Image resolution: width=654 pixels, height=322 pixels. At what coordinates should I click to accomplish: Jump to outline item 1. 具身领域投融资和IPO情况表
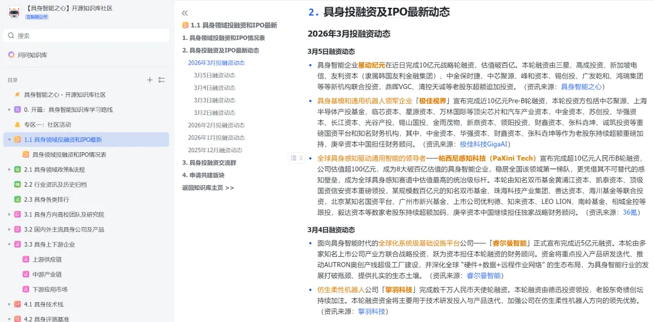pyautogui.click(x=223, y=38)
